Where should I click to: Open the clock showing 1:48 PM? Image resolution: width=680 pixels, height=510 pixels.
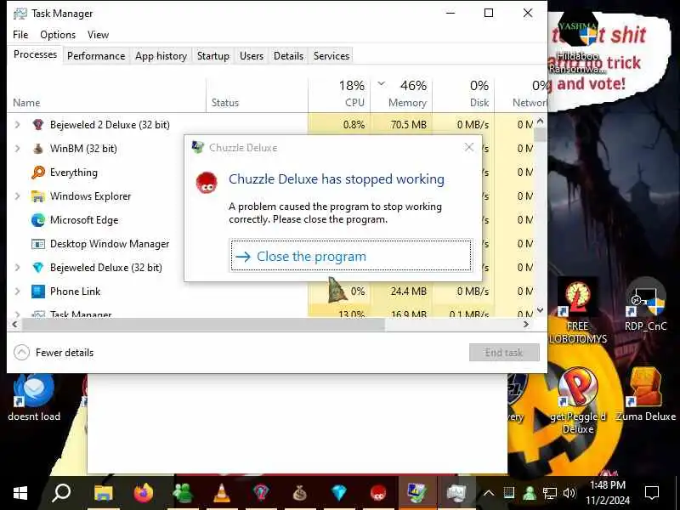click(608, 493)
